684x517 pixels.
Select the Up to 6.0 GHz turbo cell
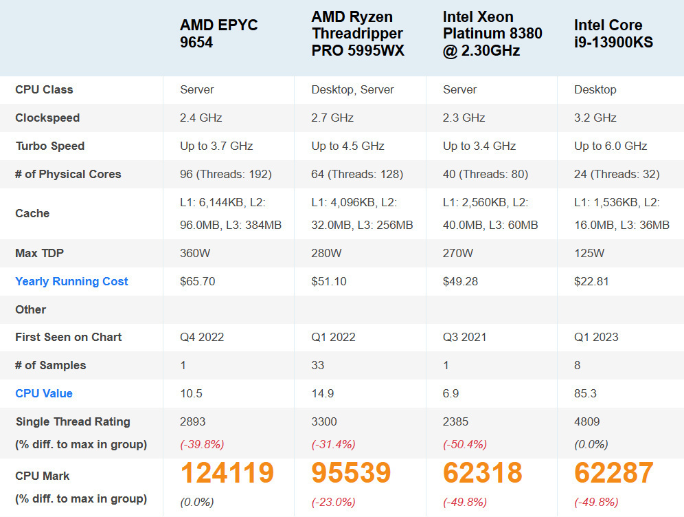click(x=611, y=146)
